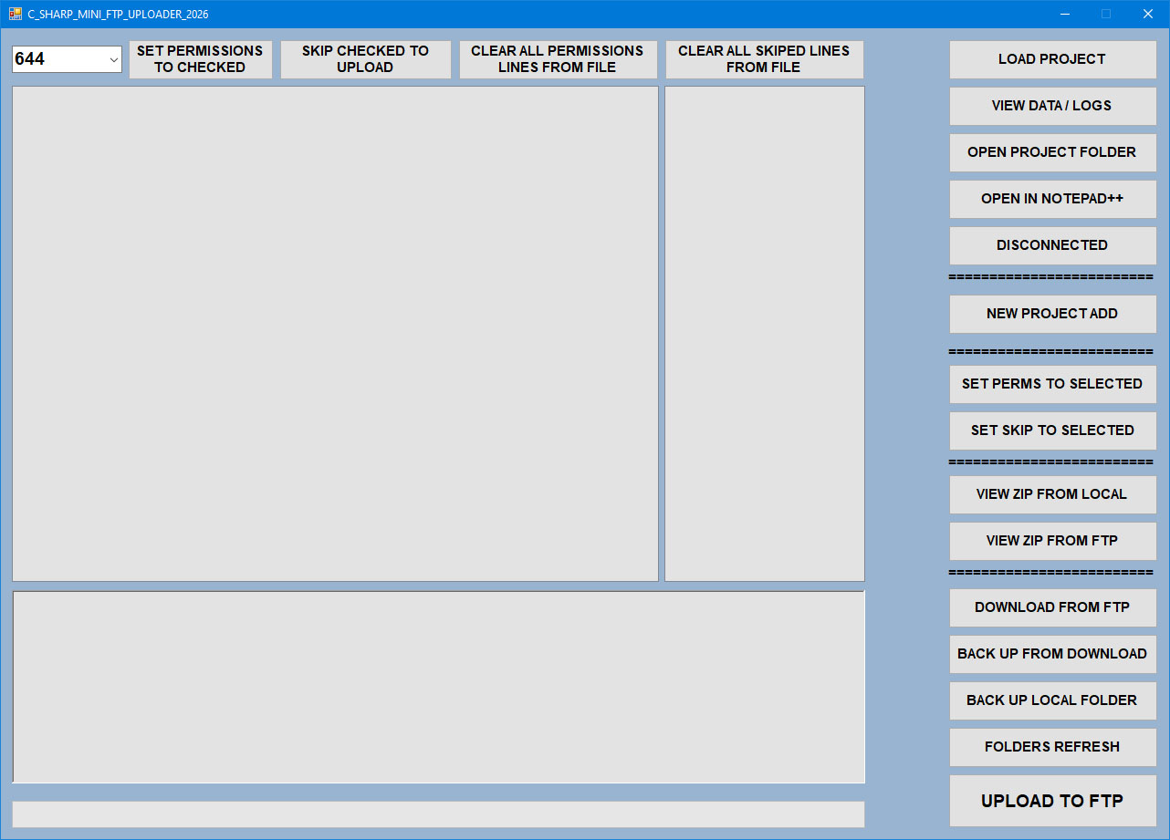Click OPEN PROJECT FOLDER button
1170x840 pixels.
pyautogui.click(x=1052, y=152)
